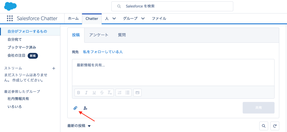
Task: Insert a bulleted list
Action: click(x=128, y=93)
